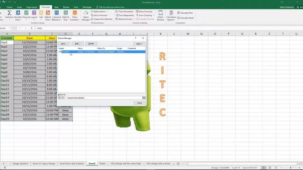The height and width of the screenshot is (170, 303).
Task: Open Financial functions menu
Action: click(27, 16)
